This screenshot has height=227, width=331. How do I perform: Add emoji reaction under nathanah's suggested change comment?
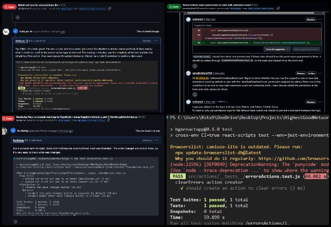pos(195,66)
